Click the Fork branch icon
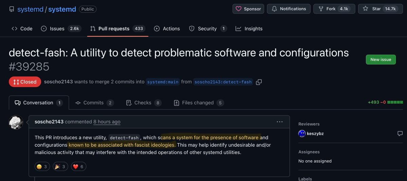Screen dimensions: 407x181 [x=320, y=9]
